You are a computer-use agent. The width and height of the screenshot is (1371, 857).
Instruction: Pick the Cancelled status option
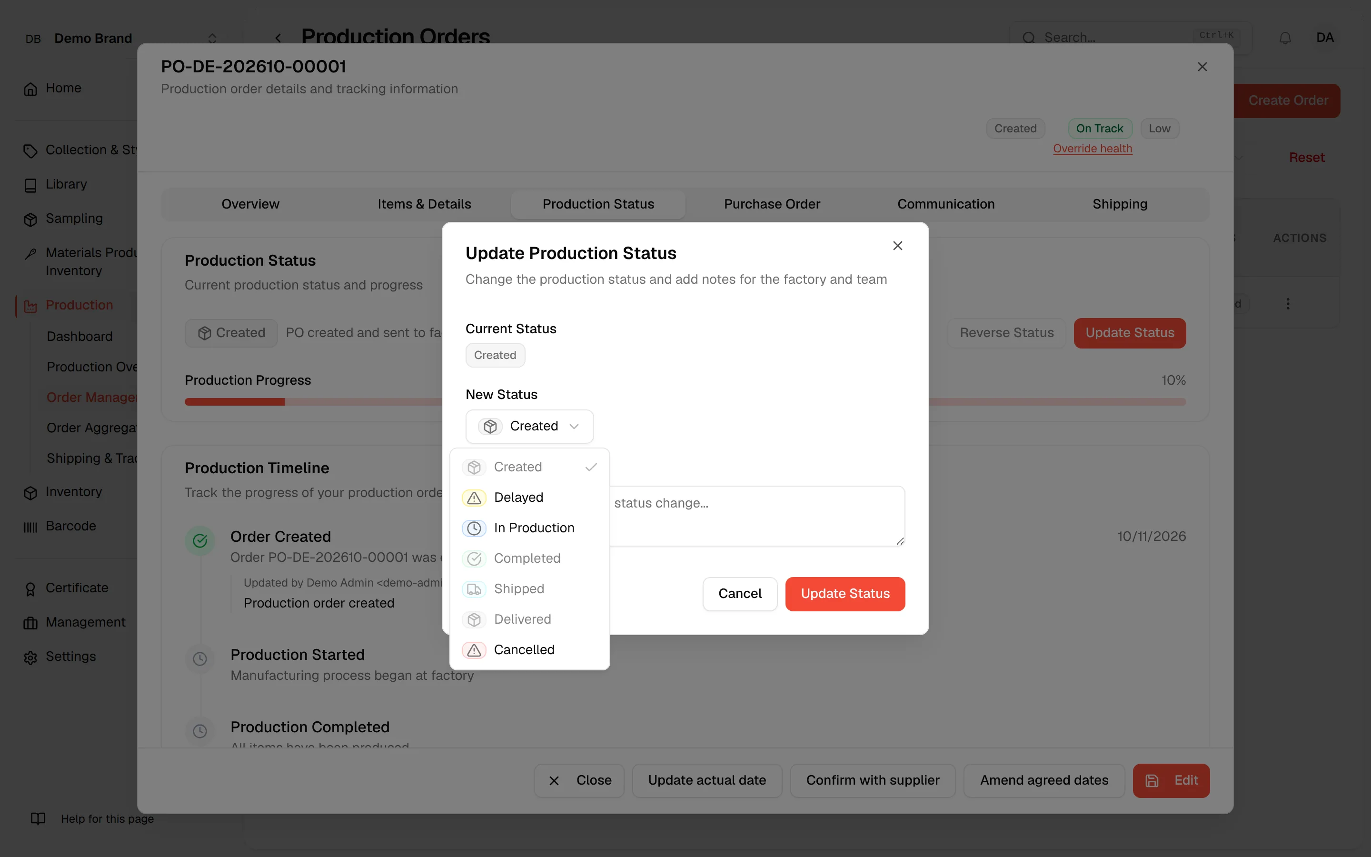(529, 650)
